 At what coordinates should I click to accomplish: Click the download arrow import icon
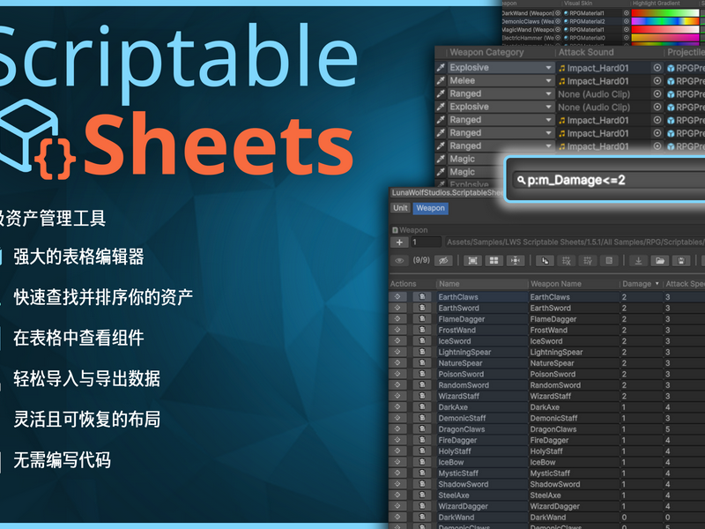click(x=638, y=260)
